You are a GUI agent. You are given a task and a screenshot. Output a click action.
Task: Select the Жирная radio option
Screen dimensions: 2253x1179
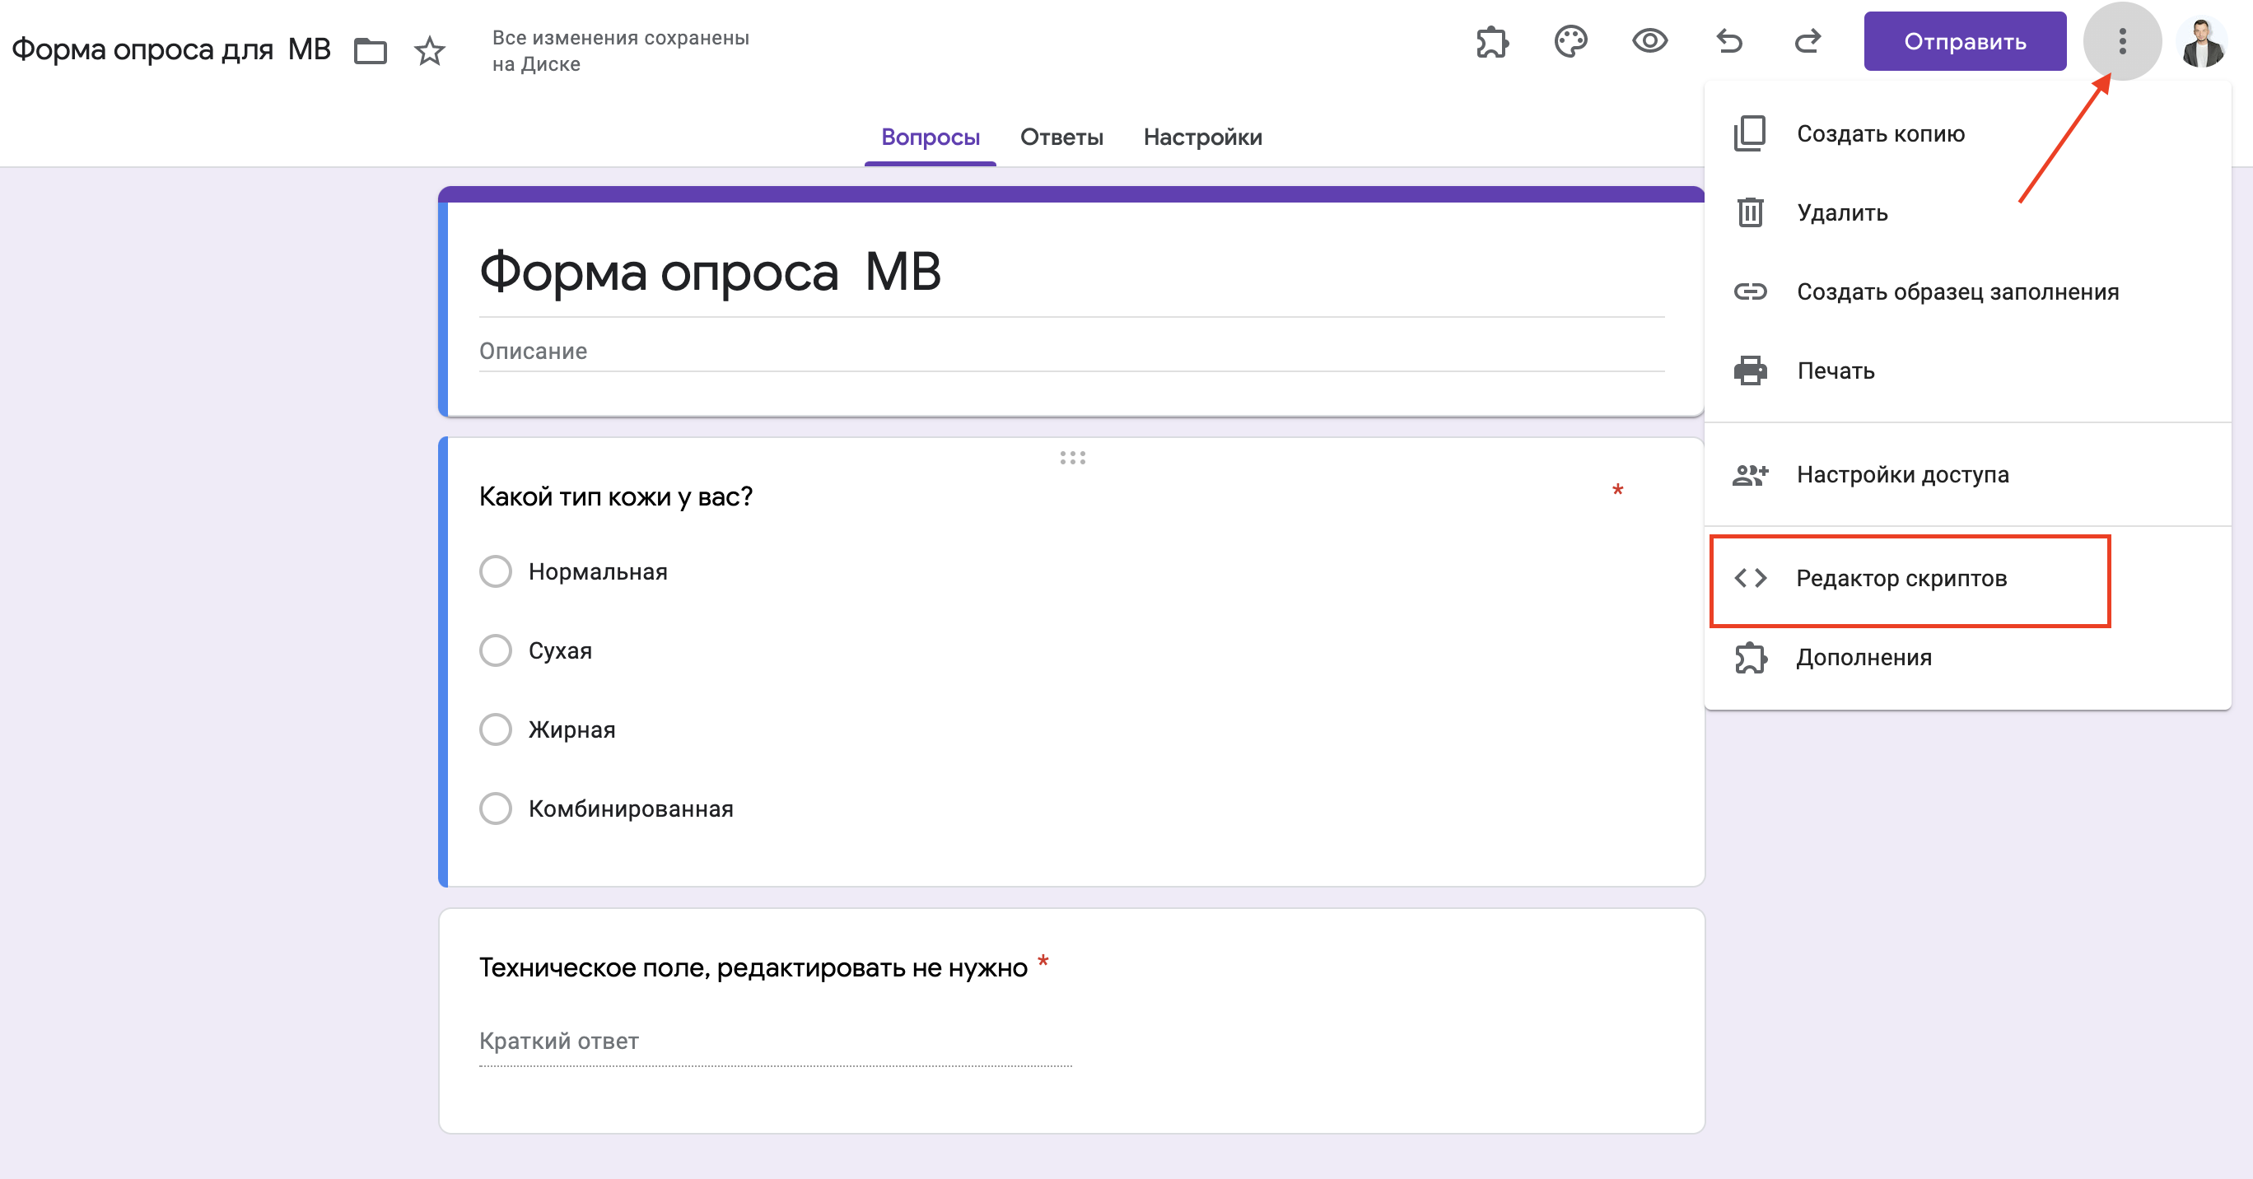(x=495, y=729)
